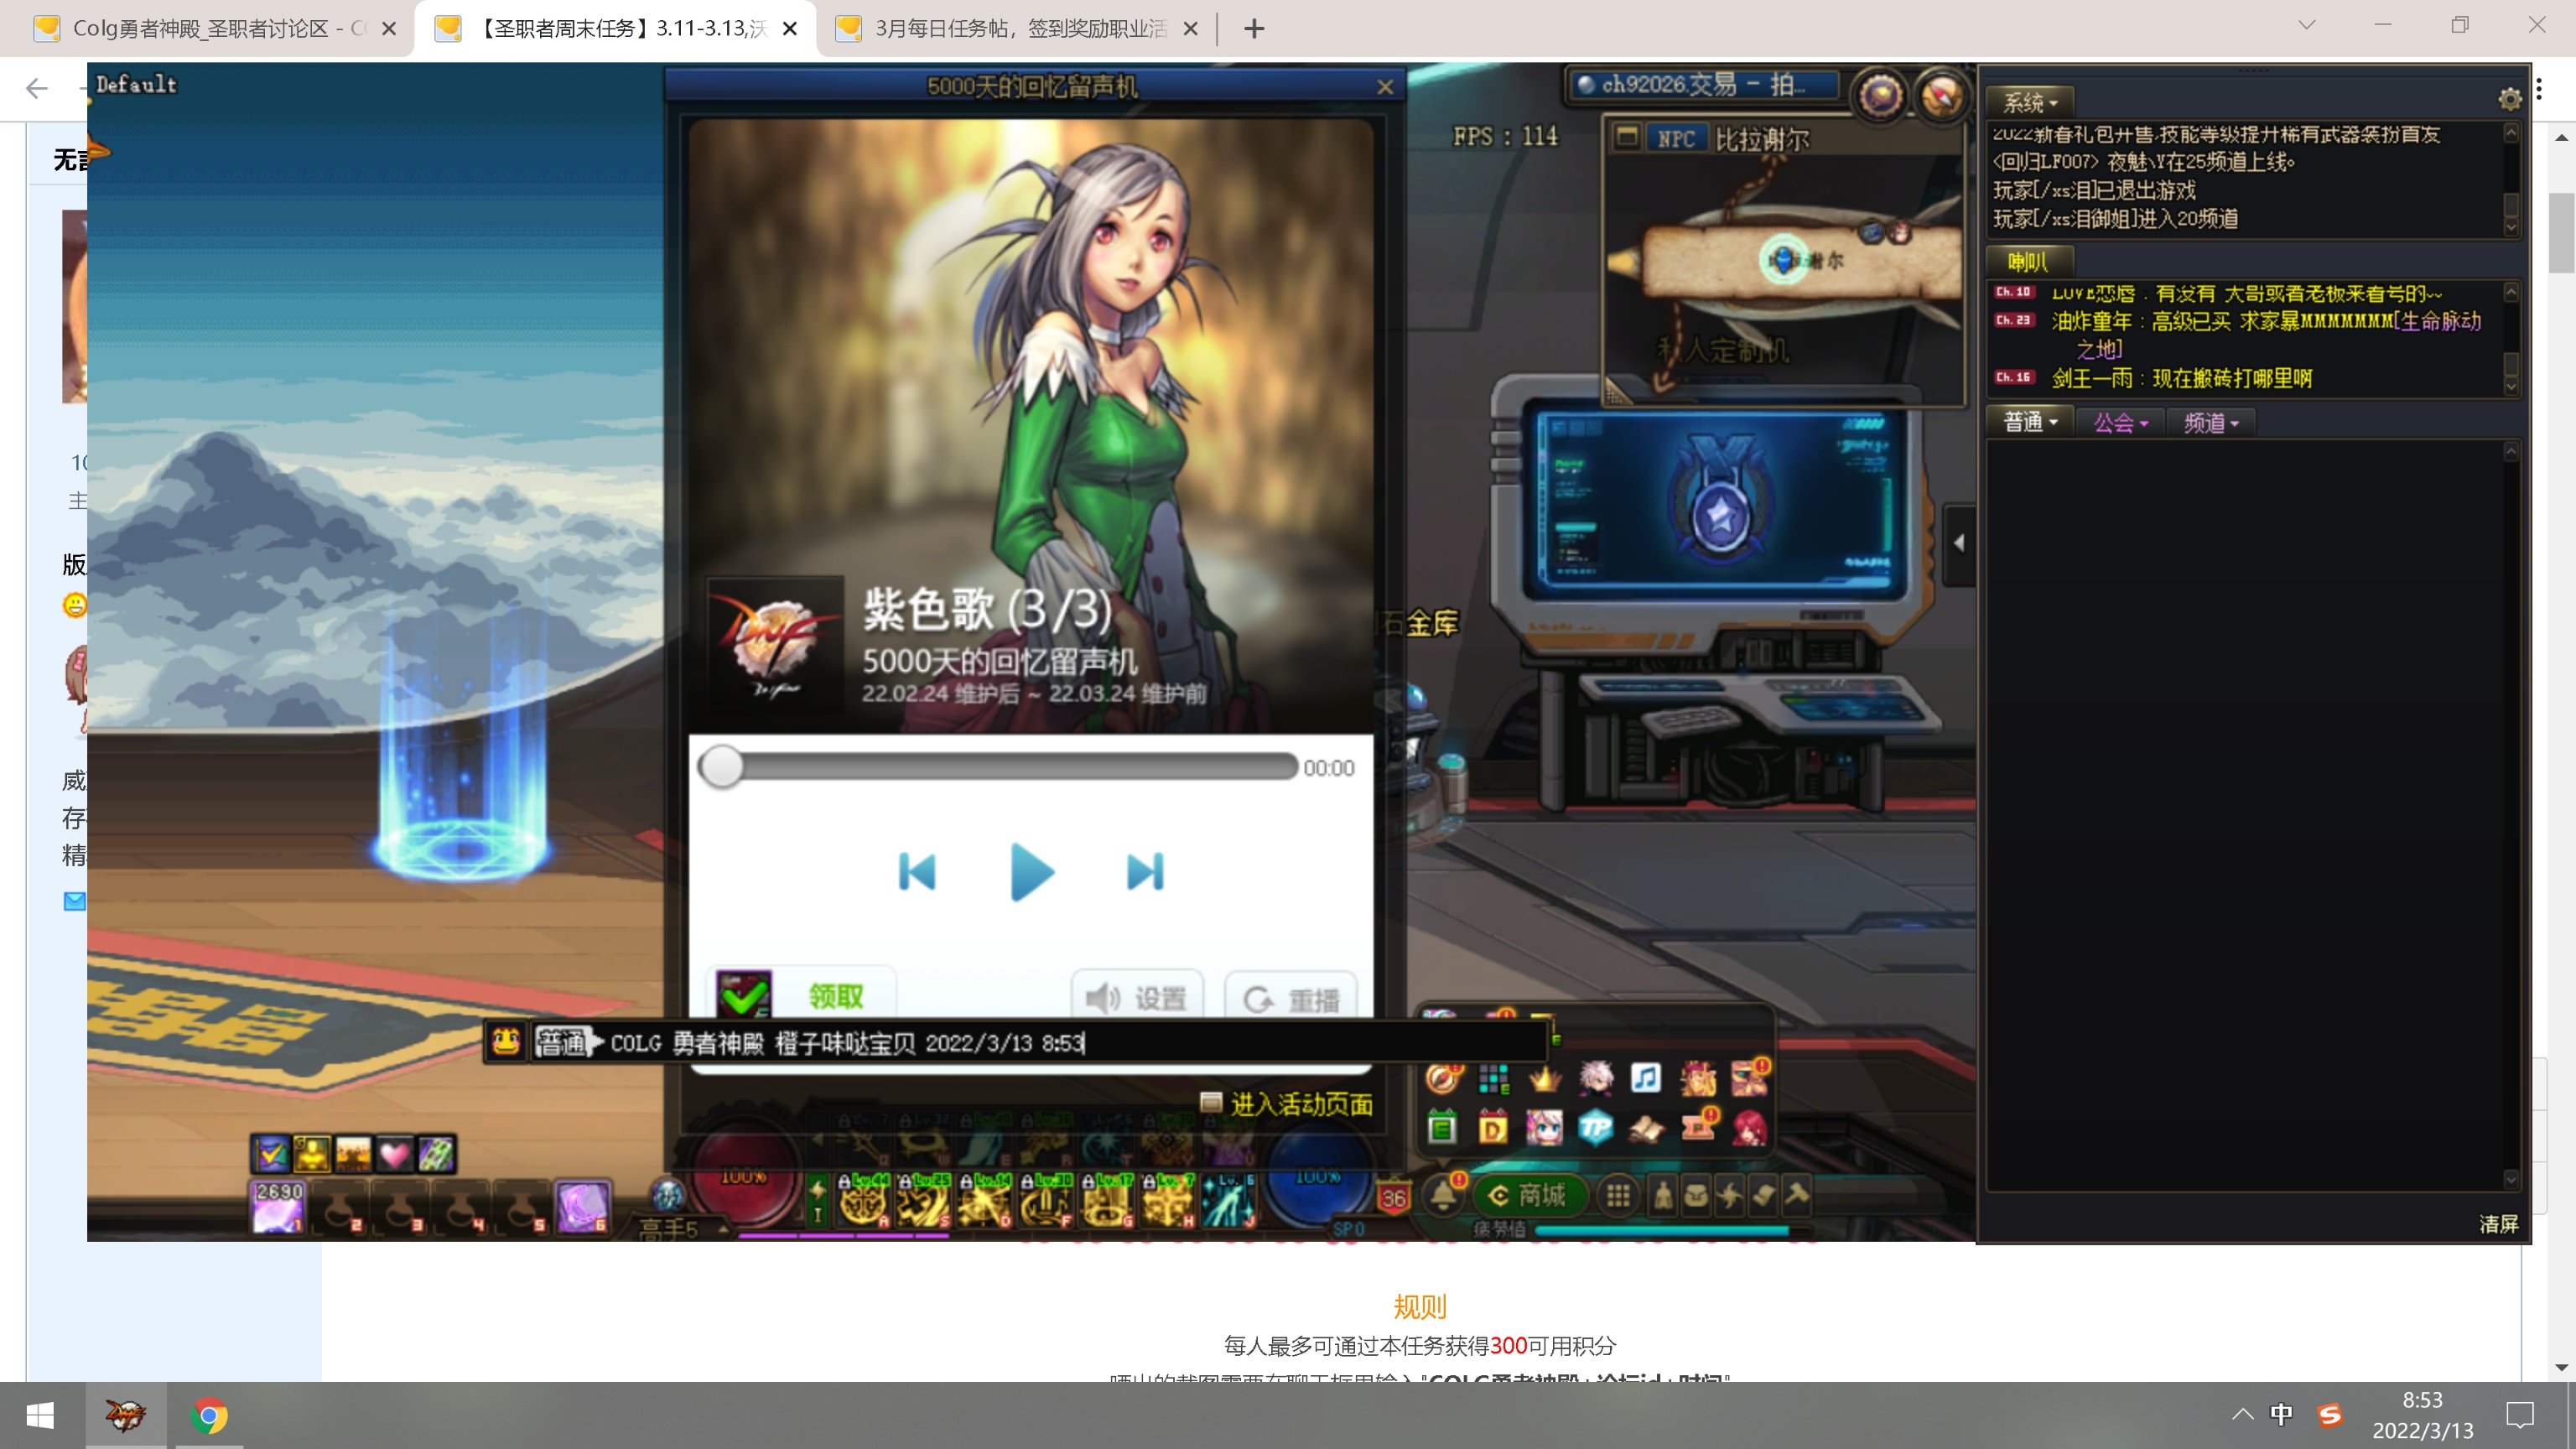Open the teal grid event icon
This screenshot has height=1449, width=2576.
pyautogui.click(x=1493, y=1078)
